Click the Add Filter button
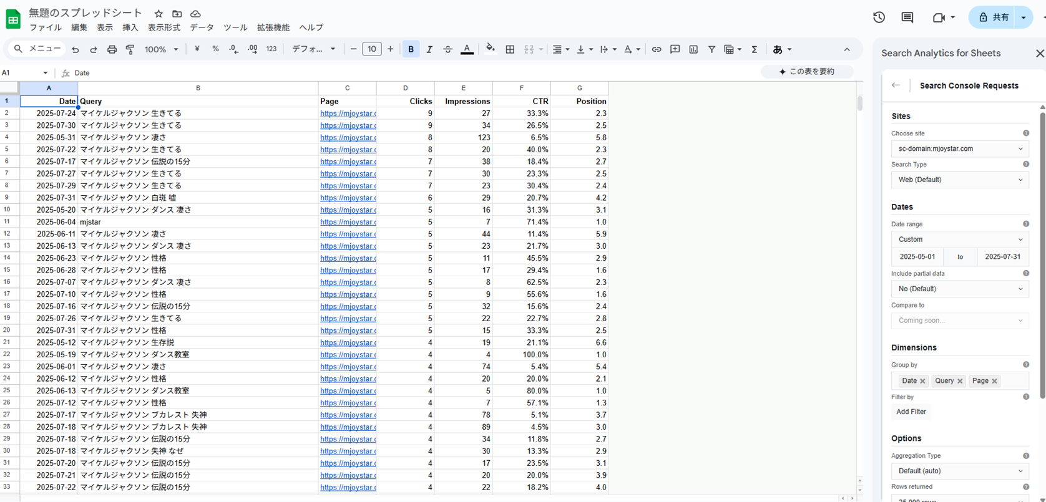The image size is (1046, 502). [x=911, y=412]
